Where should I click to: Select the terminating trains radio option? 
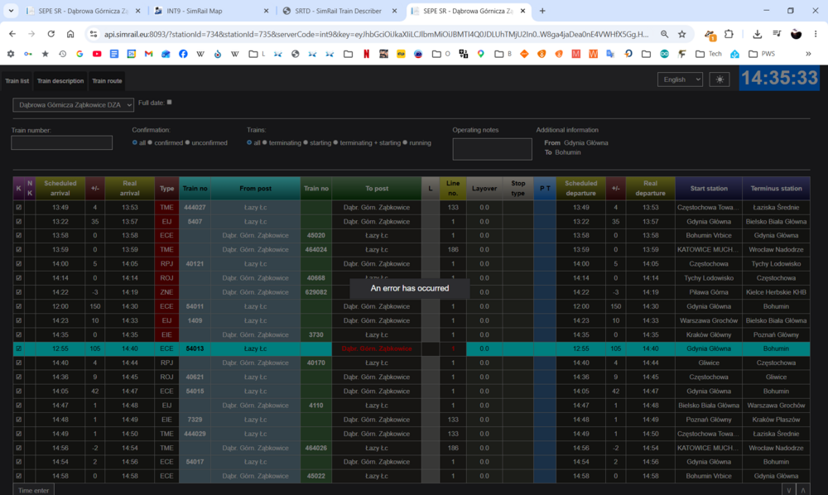point(265,142)
